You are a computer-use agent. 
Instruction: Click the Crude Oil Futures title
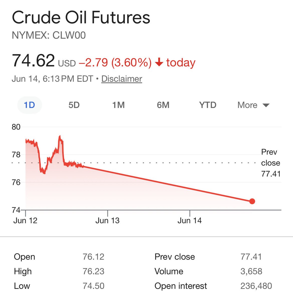pyautogui.click(x=81, y=18)
